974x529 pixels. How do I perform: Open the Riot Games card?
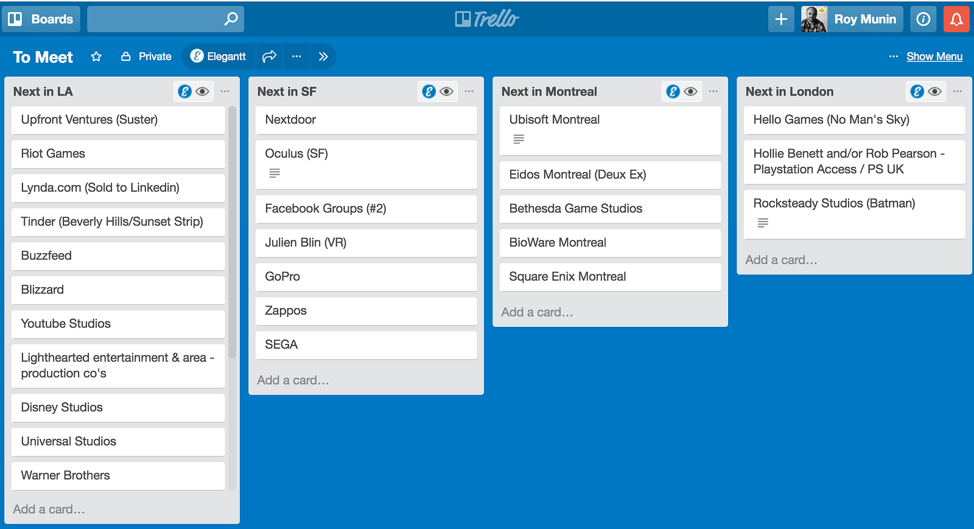118,154
